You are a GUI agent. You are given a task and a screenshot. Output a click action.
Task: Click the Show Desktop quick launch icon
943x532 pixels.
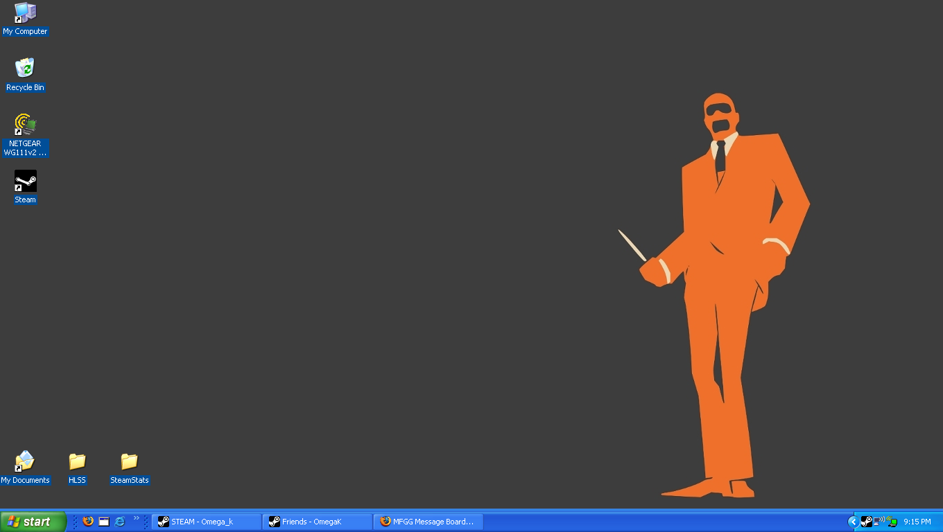pyautogui.click(x=104, y=522)
